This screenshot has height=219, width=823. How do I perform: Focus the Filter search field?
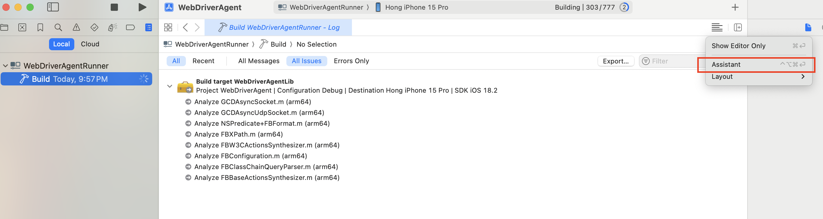(x=672, y=61)
